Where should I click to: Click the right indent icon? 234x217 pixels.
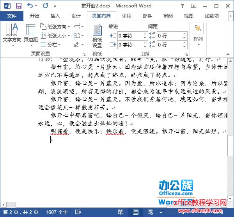coord(113,44)
